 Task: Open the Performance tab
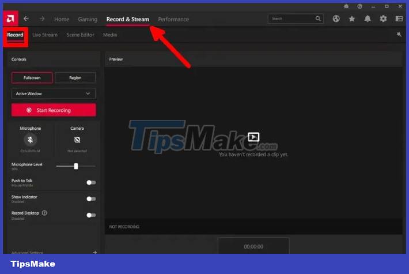[x=173, y=20]
